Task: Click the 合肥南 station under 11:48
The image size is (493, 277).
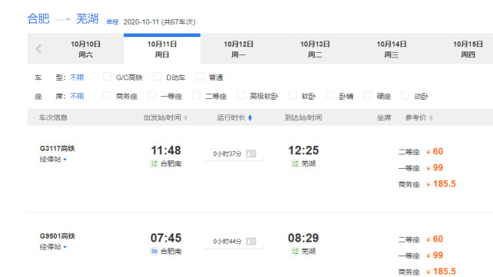Action: (x=171, y=163)
